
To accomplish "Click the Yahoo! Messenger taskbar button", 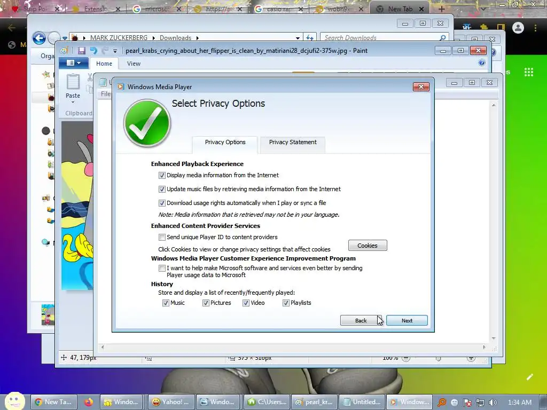I will [x=171, y=402].
